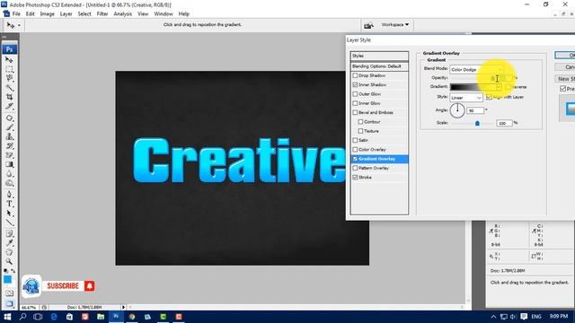The image size is (575, 323).
Task: Enable the Outer Glow checkbox
Action: coord(355,93)
